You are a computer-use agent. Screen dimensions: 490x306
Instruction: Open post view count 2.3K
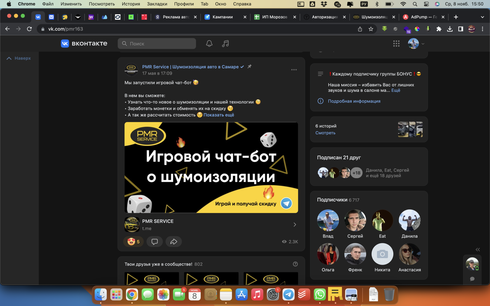point(290,241)
